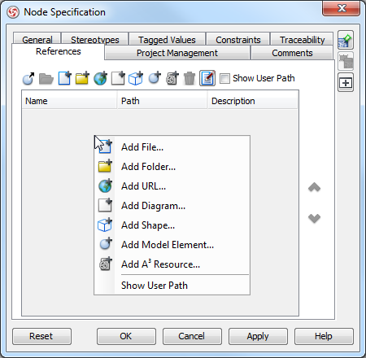Image resolution: width=366 pixels, height=358 pixels.
Task: Click the Add Folder toolbar icon
Action: pyautogui.click(x=82, y=79)
